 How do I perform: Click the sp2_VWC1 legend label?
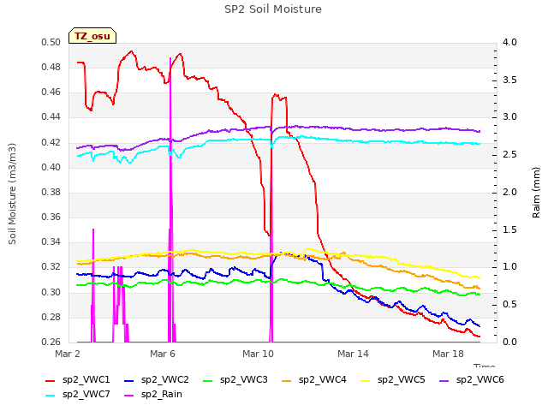coord(86,379)
